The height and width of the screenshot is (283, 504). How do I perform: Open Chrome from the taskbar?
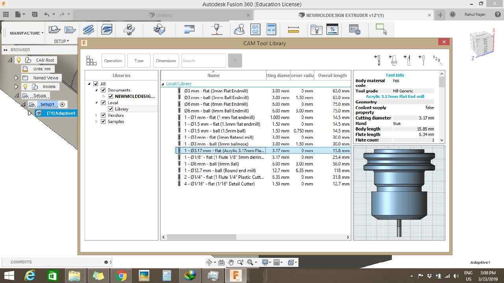(x=122, y=276)
